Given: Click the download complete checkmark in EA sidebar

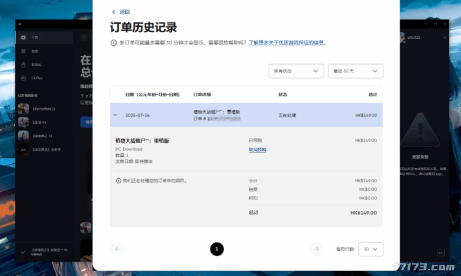Looking at the screenshot, I should pyautogui.click(x=23, y=252).
